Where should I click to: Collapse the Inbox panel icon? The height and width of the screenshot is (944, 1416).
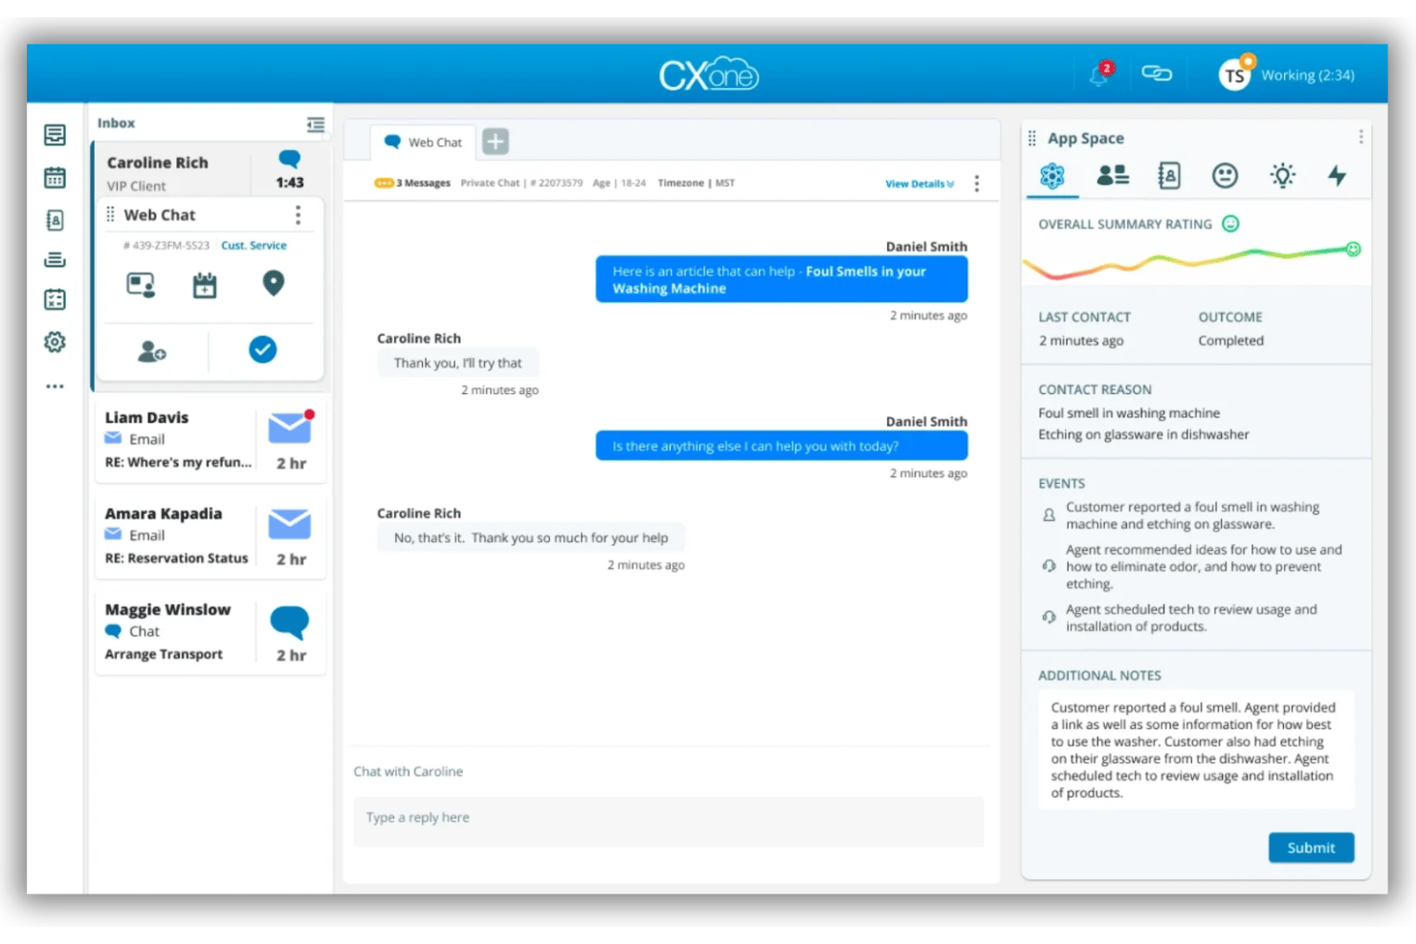coord(316,124)
